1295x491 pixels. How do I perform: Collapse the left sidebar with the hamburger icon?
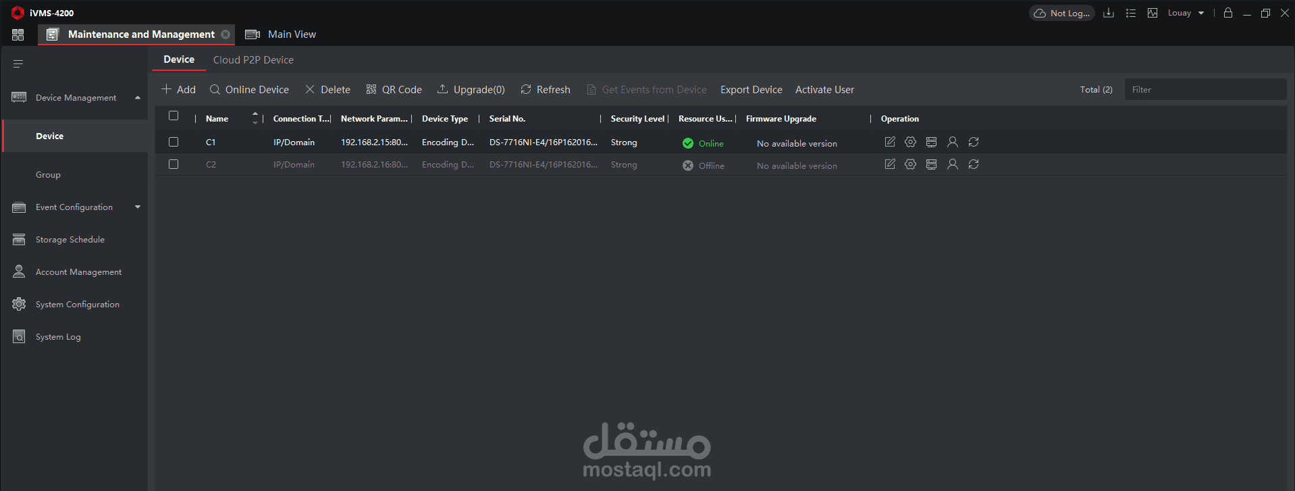[x=18, y=63]
